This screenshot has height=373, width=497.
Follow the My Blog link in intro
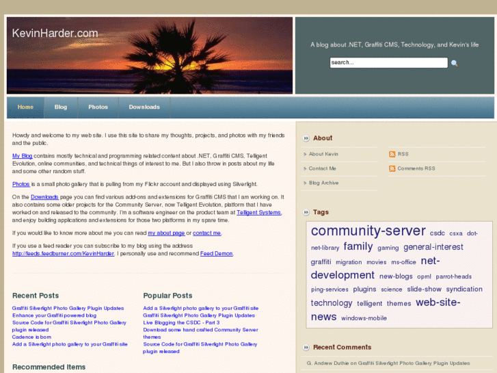(22, 156)
